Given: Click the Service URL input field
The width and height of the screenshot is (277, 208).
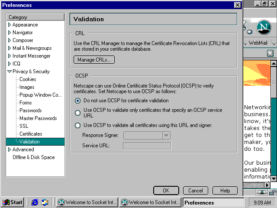Looking at the screenshot, I should click(x=147, y=146).
